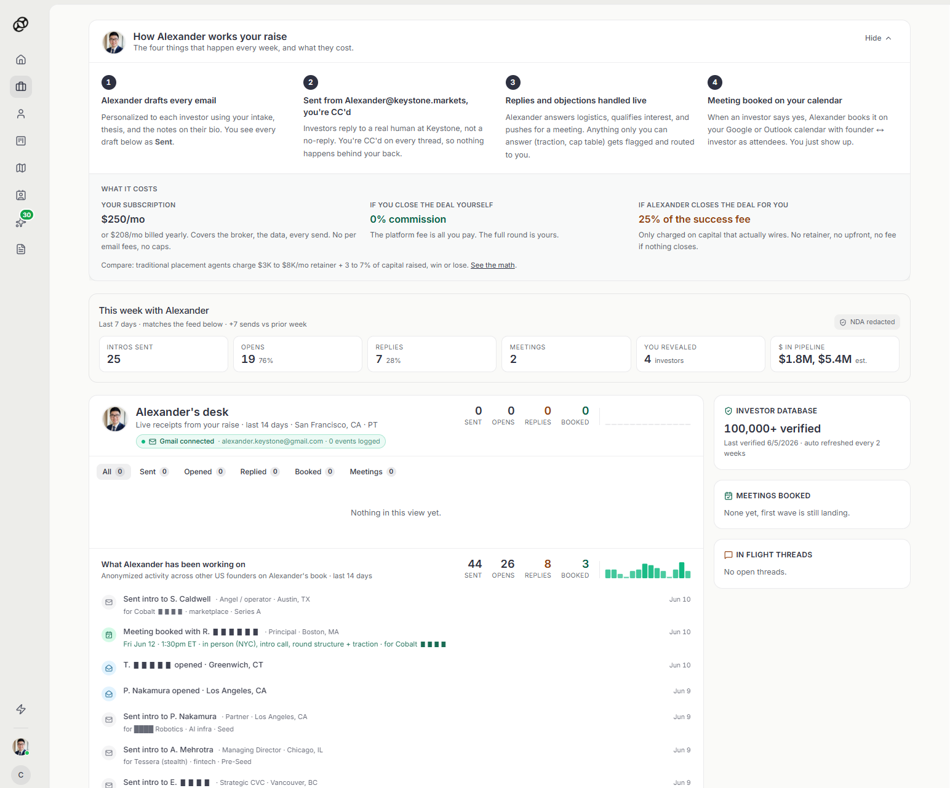Click the 100,000+ verified text
The width and height of the screenshot is (950, 788).
pyautogui.click(x=772, y=429)
